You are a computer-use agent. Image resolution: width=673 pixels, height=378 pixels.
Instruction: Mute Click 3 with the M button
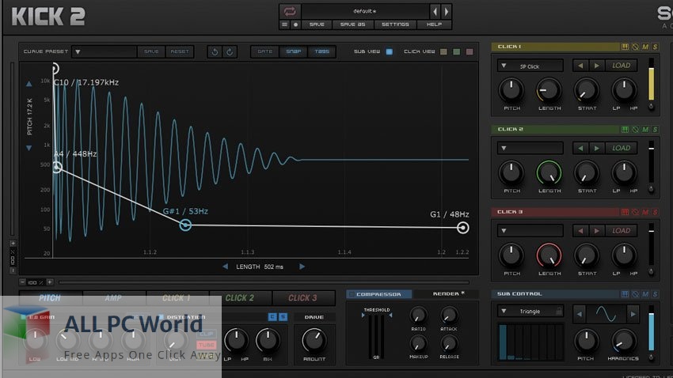coord(645,212)
